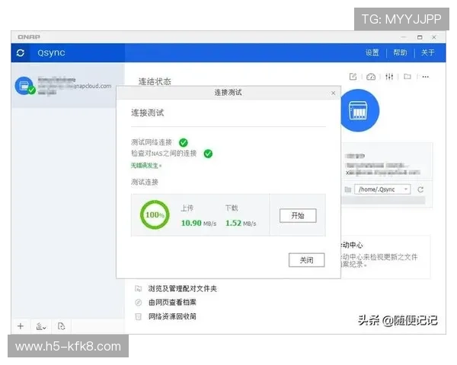
Task: Select the NAS account avatar in sidebar
Action: click(25, 86)
